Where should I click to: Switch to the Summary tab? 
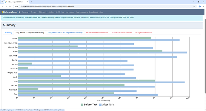(8, 33)
